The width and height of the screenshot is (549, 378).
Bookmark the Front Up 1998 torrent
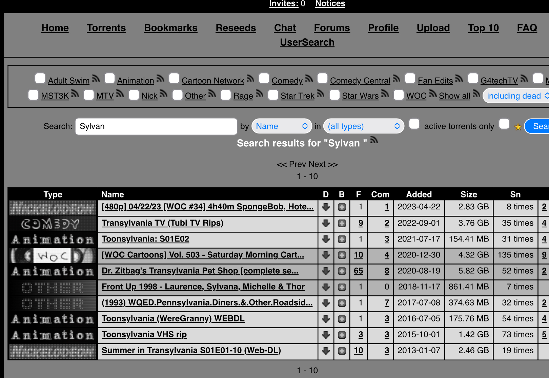point(342,287)
